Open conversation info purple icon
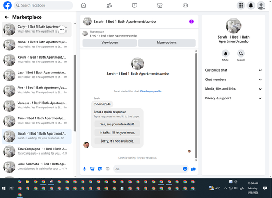 click(x=191, y=22)
